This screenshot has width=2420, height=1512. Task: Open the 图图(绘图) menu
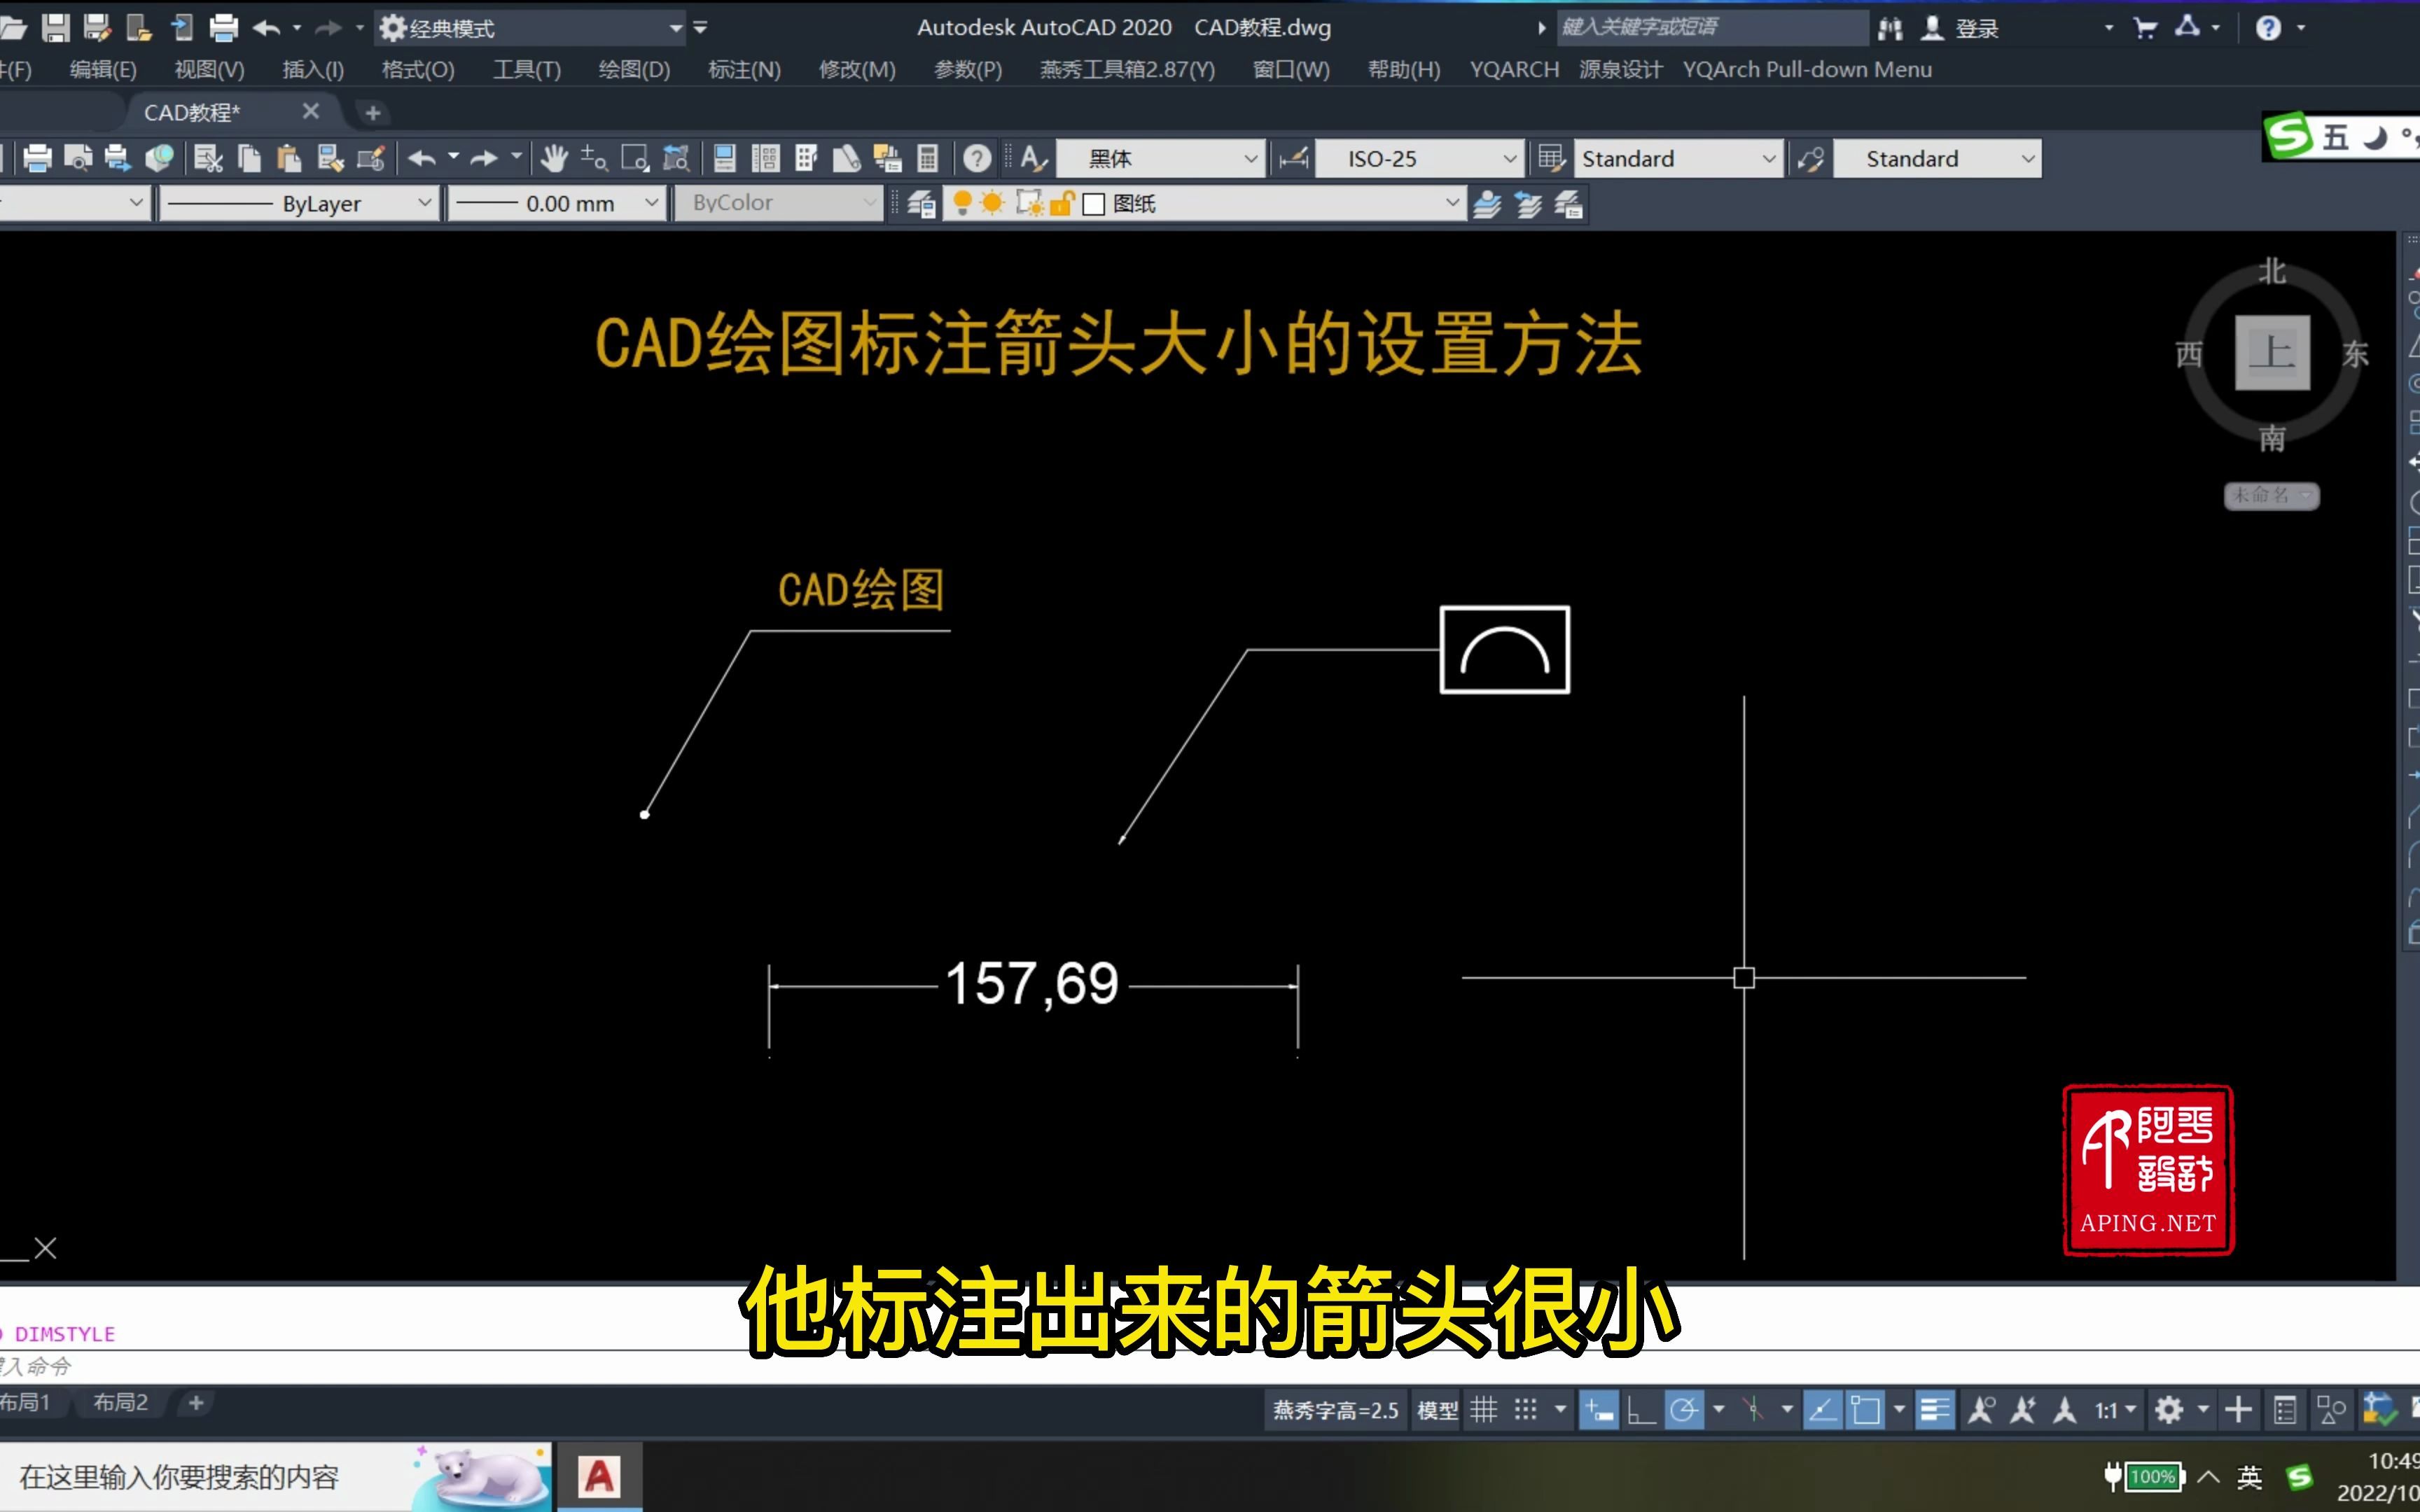click(x=631, y=68)
